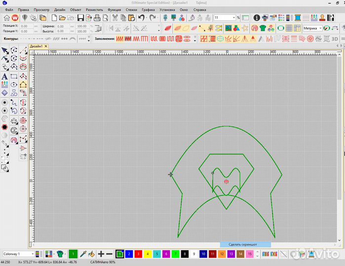
Task: Click the Высота height input field
Action: (x=63, y=31)
